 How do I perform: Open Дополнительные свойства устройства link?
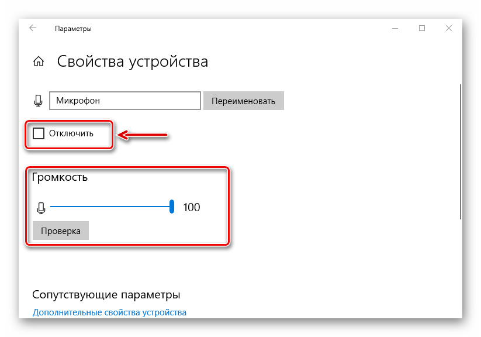pos(109,312)
